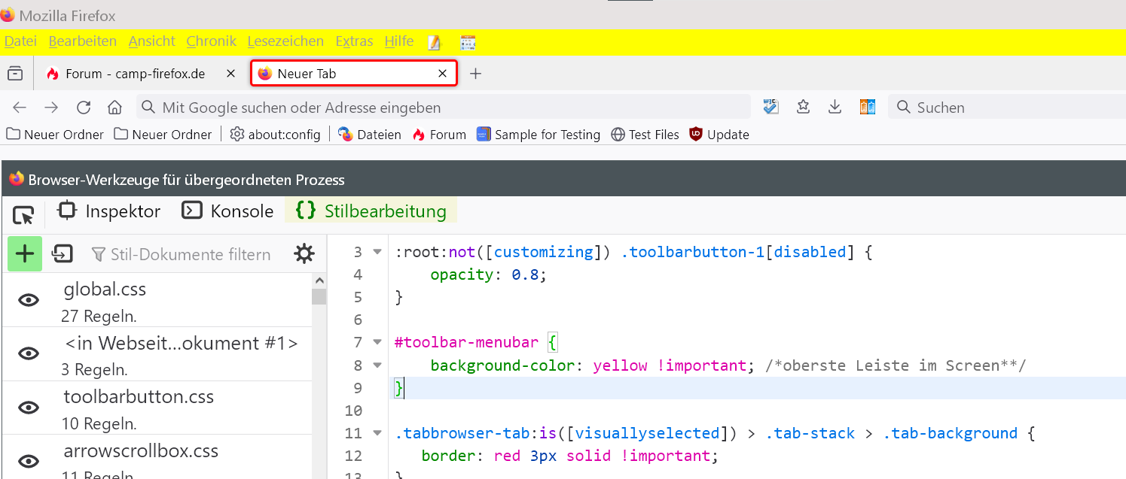
Task: Fold the .tabbrowser-tab rule on line 11
Action: coord(377,434)
